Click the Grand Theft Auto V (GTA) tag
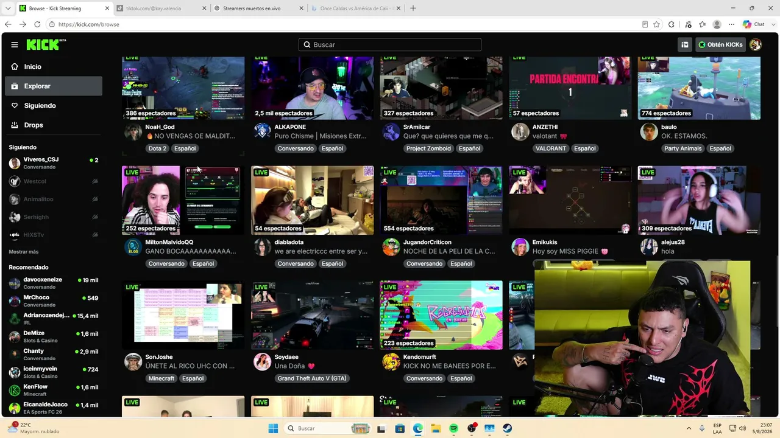This screenshot has width=780, height=438. pyautogui.click(x=312, y=378)
